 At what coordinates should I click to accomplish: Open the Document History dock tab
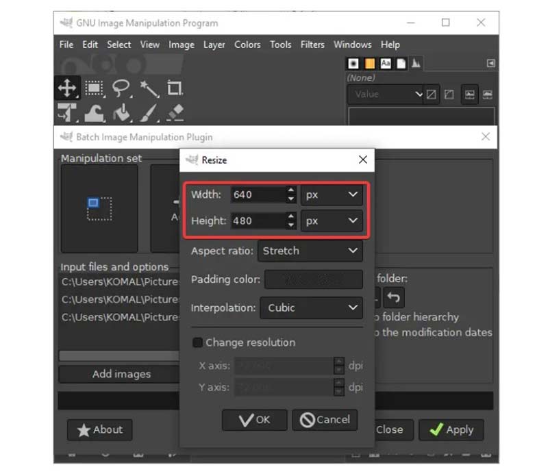401,64
